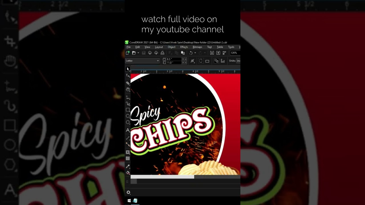Expand the Letter page size dropdown

tap(158, 61)
